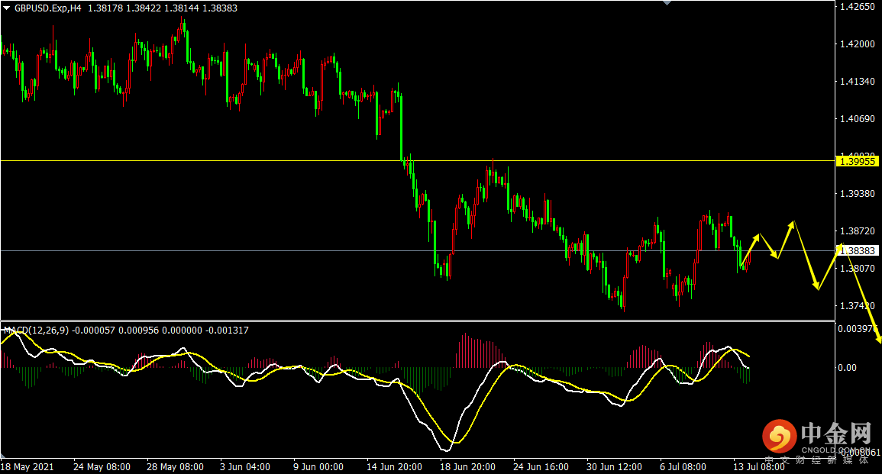Click the separator between price chart and MACD
This screenshot has height=474, width=882.
click(x=412, y=321)
